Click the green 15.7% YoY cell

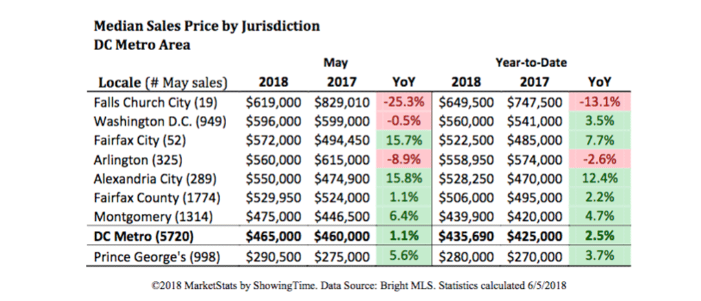(x=404, y=140)
